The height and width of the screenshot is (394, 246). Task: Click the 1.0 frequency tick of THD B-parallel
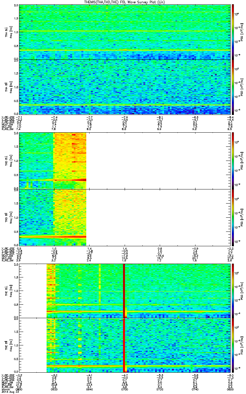pyautogui.click(x=16, y=217)
